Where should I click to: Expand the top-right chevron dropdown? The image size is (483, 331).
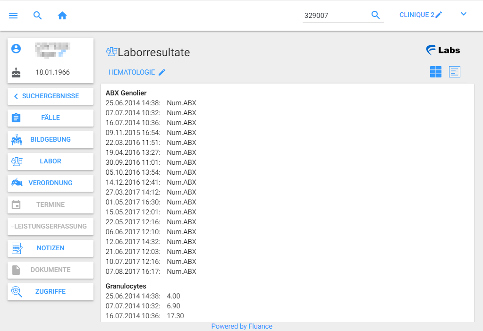(463, 14)
